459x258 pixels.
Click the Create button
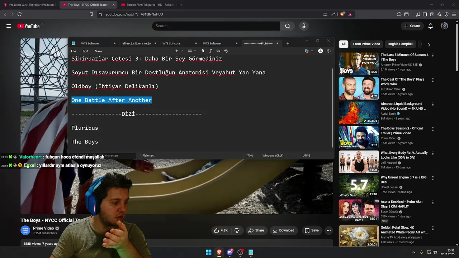point(412,26)
